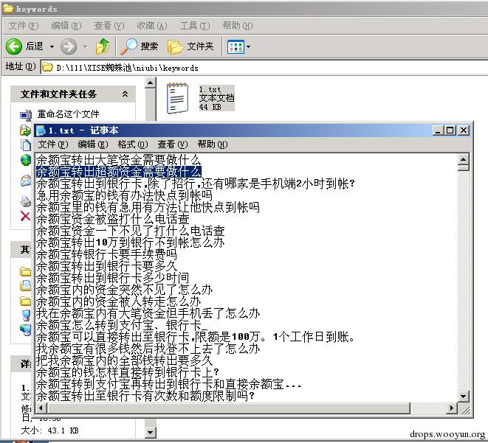Click Explorer's folder pane scroll up arrow
The height and width of the screenshot is (443, 488).
[x=151, y=83]
